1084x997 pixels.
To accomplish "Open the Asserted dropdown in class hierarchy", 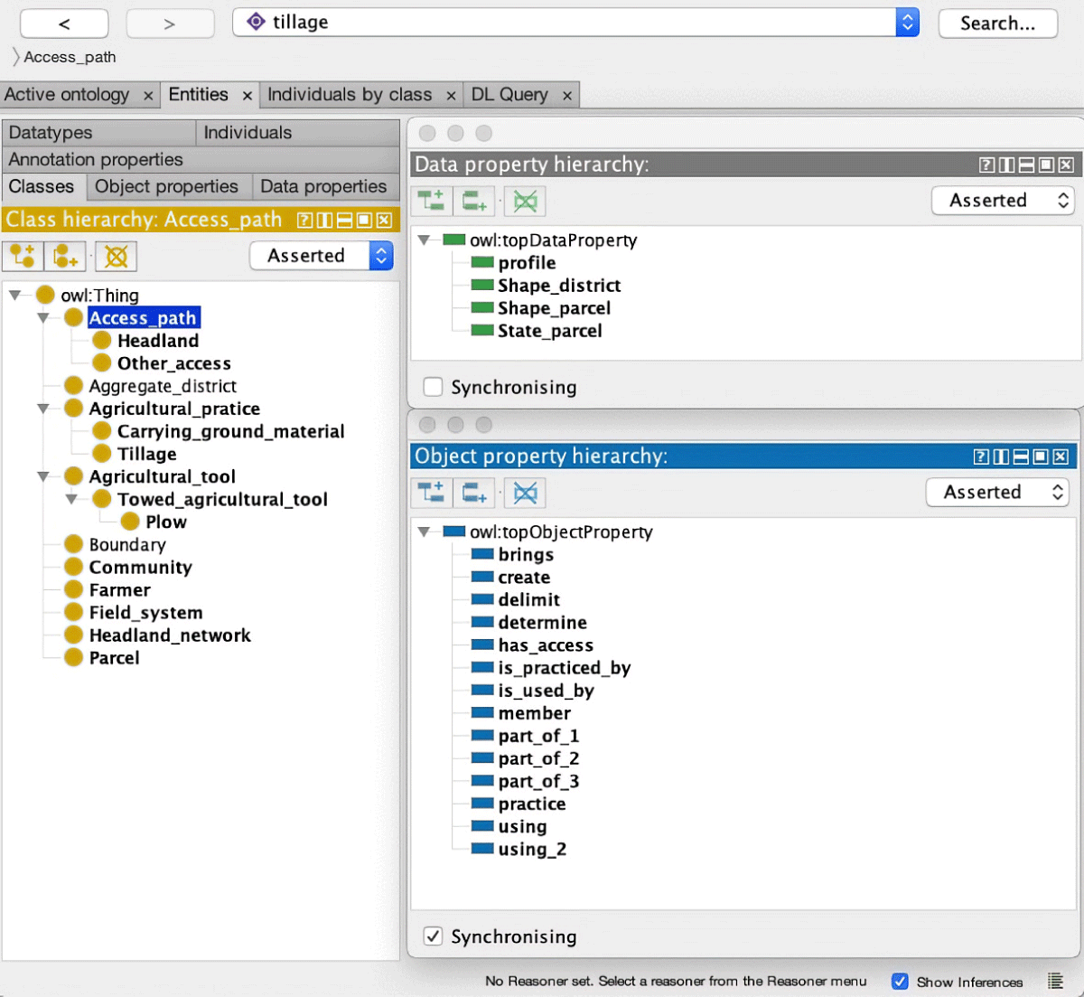I will 321,256.
